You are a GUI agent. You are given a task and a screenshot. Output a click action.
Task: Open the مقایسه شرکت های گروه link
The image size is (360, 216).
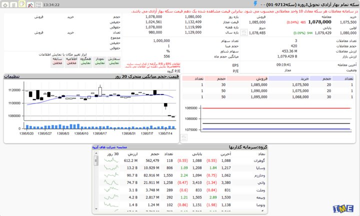click(109, 147)
